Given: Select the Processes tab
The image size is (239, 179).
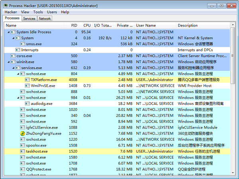Looking at the screenshot, I should coord(12,18).
